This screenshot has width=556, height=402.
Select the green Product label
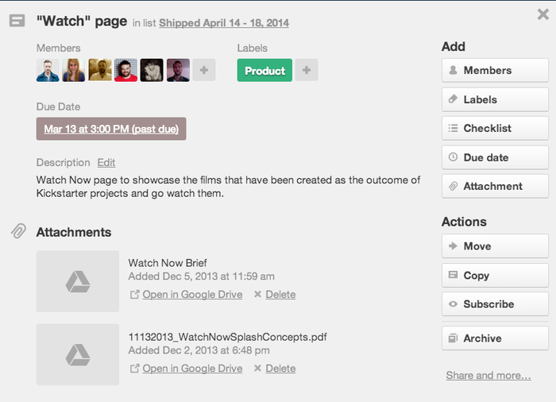coord(264,70)
